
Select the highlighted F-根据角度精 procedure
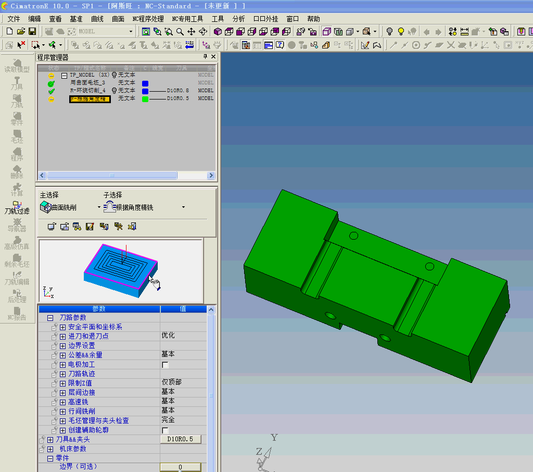click(x=90, y=99)
